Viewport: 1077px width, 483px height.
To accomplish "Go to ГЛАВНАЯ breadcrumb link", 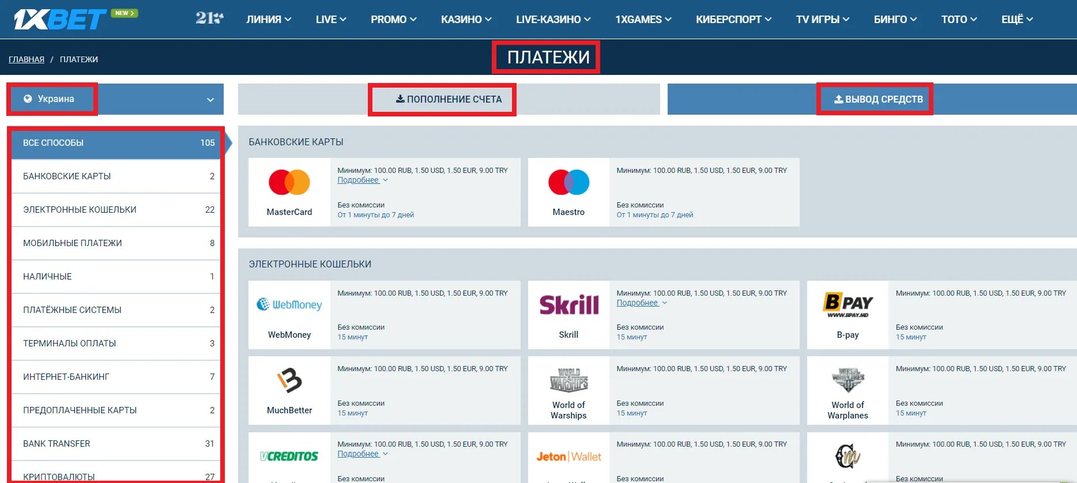I will point(27,59).
